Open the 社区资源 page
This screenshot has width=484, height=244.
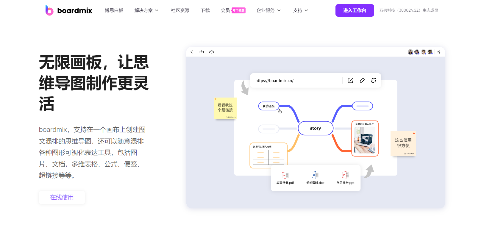pos(180,10)
